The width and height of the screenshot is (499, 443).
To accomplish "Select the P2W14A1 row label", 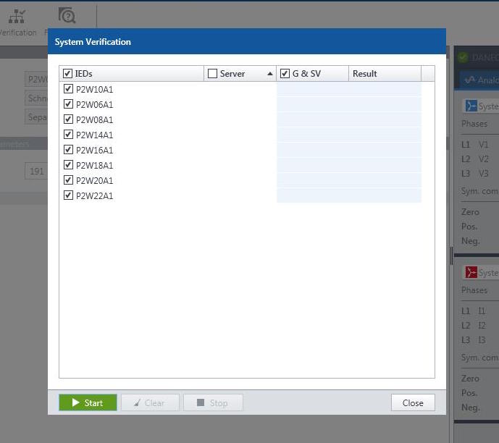I will [95, 135].
